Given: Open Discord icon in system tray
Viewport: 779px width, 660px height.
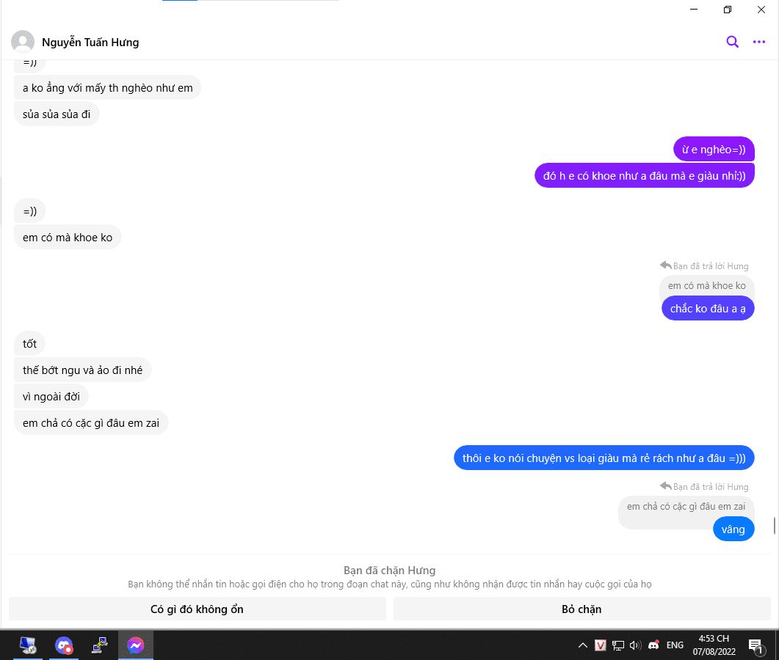Looking at the screenshot, I should (x=653, y=645).
